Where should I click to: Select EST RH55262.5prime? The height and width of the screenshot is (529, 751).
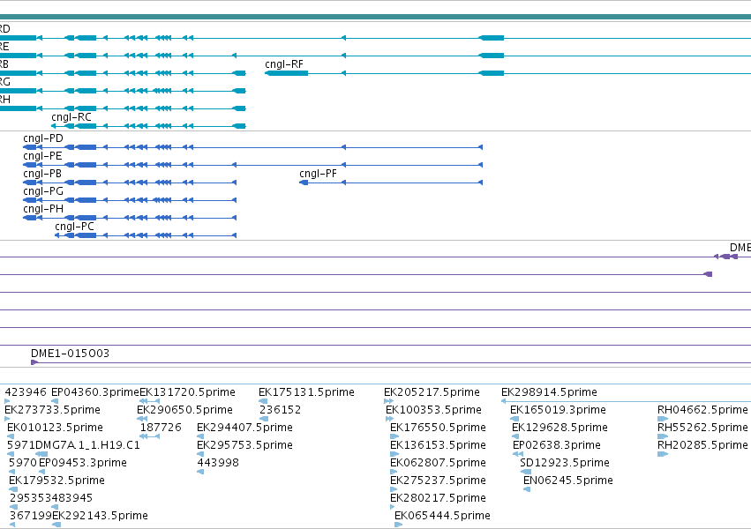coord(702,428)
